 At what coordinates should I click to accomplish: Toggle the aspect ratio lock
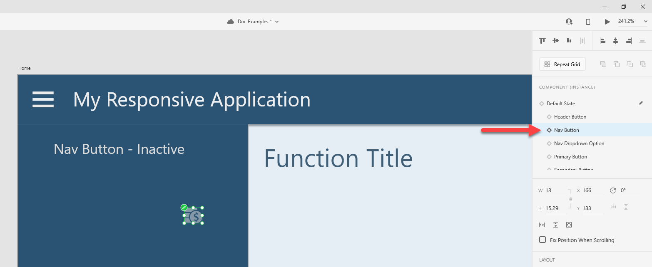tap(570, 199)
